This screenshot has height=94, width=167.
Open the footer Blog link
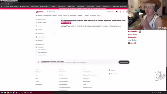click(37, 78)
